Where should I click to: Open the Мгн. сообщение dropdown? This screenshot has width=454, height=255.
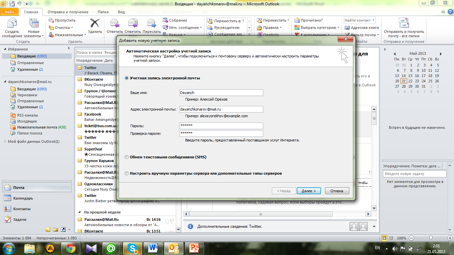click(x=182, y=28)
